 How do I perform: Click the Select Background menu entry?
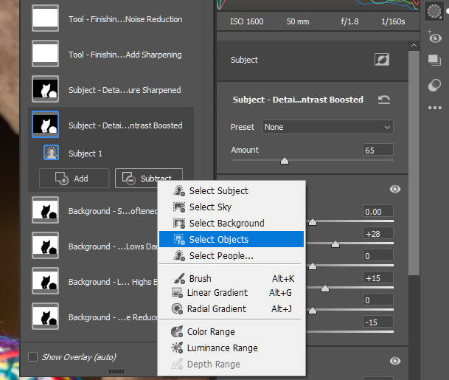[x=226, y=224]
